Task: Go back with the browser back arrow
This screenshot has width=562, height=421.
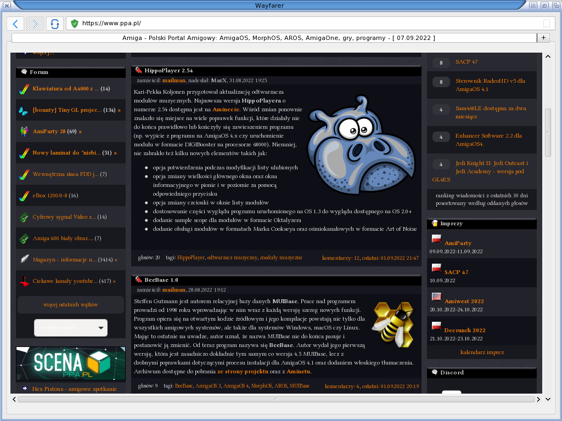Action: click(15, 24)
